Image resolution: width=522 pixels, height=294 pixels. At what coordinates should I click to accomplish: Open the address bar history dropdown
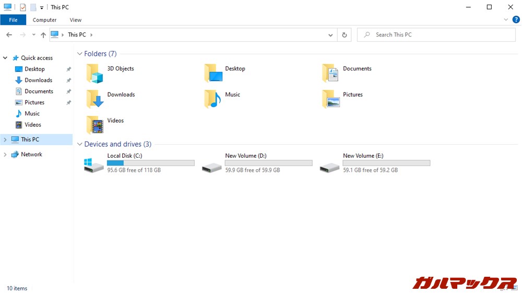click(331, 35)
